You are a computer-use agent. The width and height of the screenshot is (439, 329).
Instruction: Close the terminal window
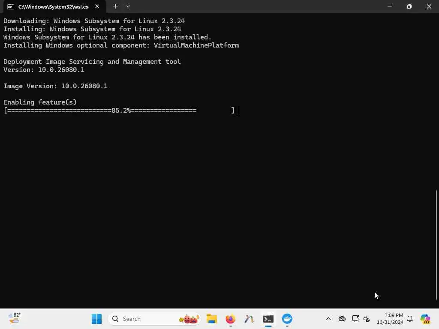click(429, 6)
